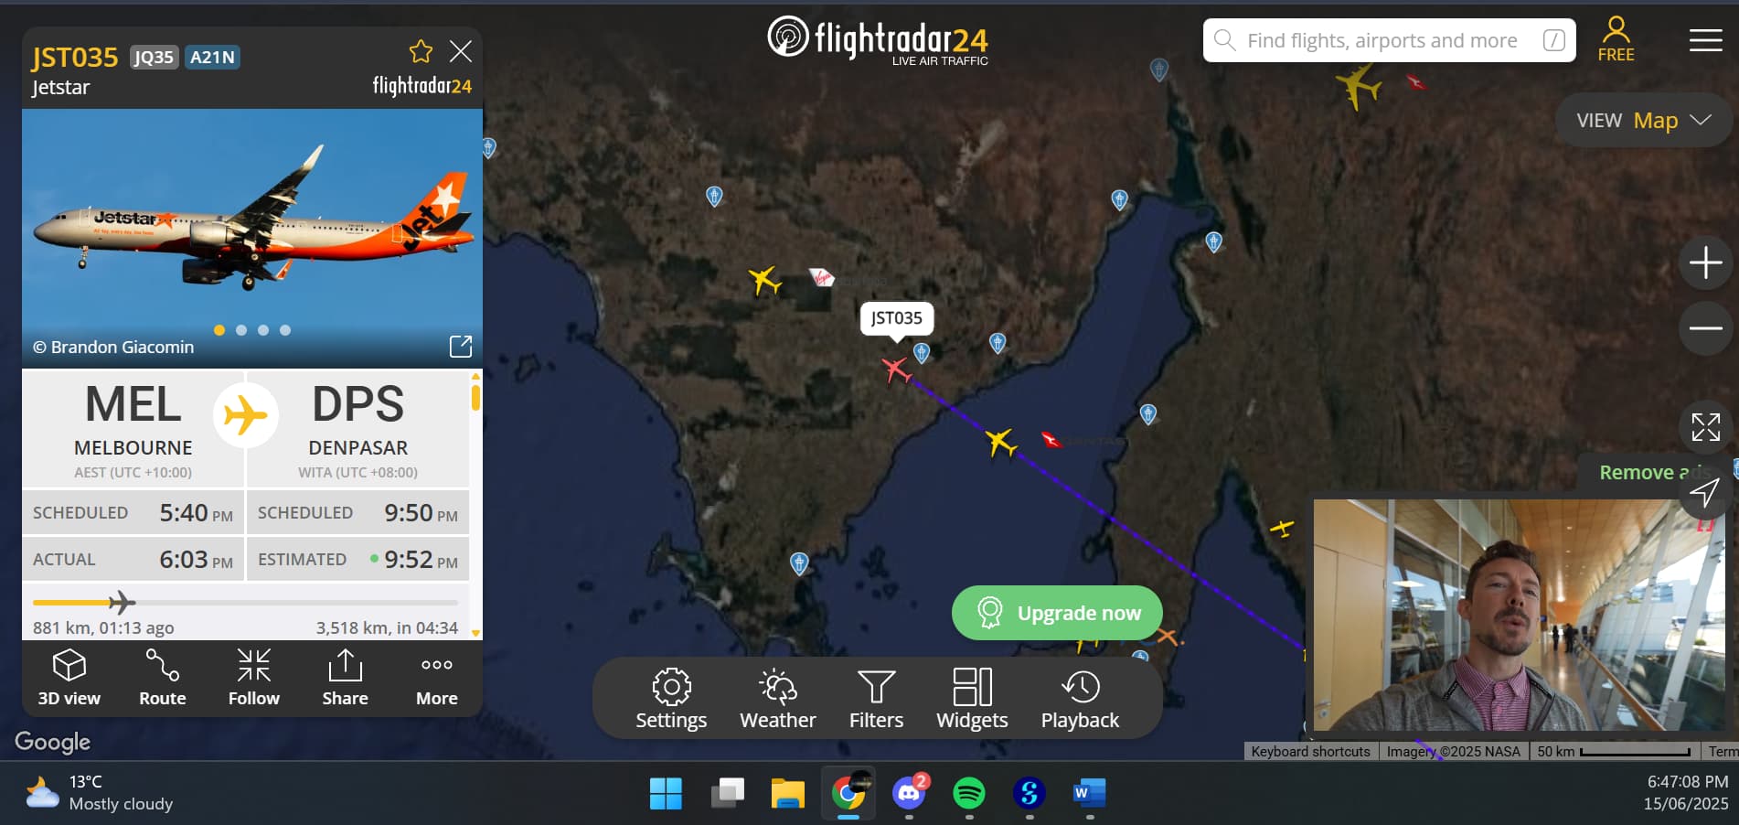1739x825 pixels.
Task: Share this flight
Action: tap(345, 678)
